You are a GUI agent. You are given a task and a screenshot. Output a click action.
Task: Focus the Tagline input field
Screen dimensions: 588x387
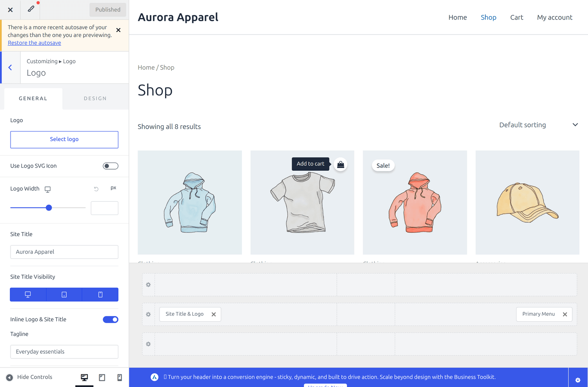click(64, 352)
